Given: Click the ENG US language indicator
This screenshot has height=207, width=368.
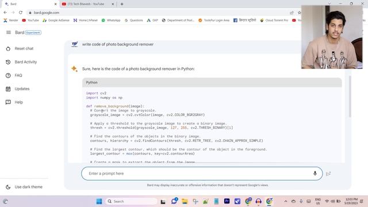Looking at the screenshot, I should (318, 201).
